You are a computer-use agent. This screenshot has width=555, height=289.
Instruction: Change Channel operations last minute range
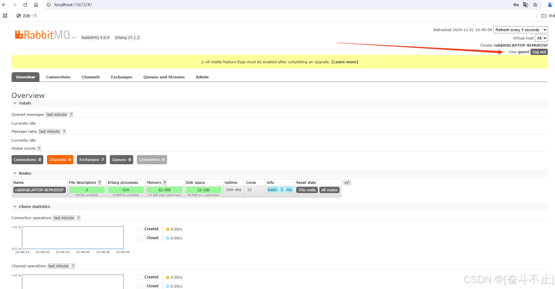(x=58, y=266)
